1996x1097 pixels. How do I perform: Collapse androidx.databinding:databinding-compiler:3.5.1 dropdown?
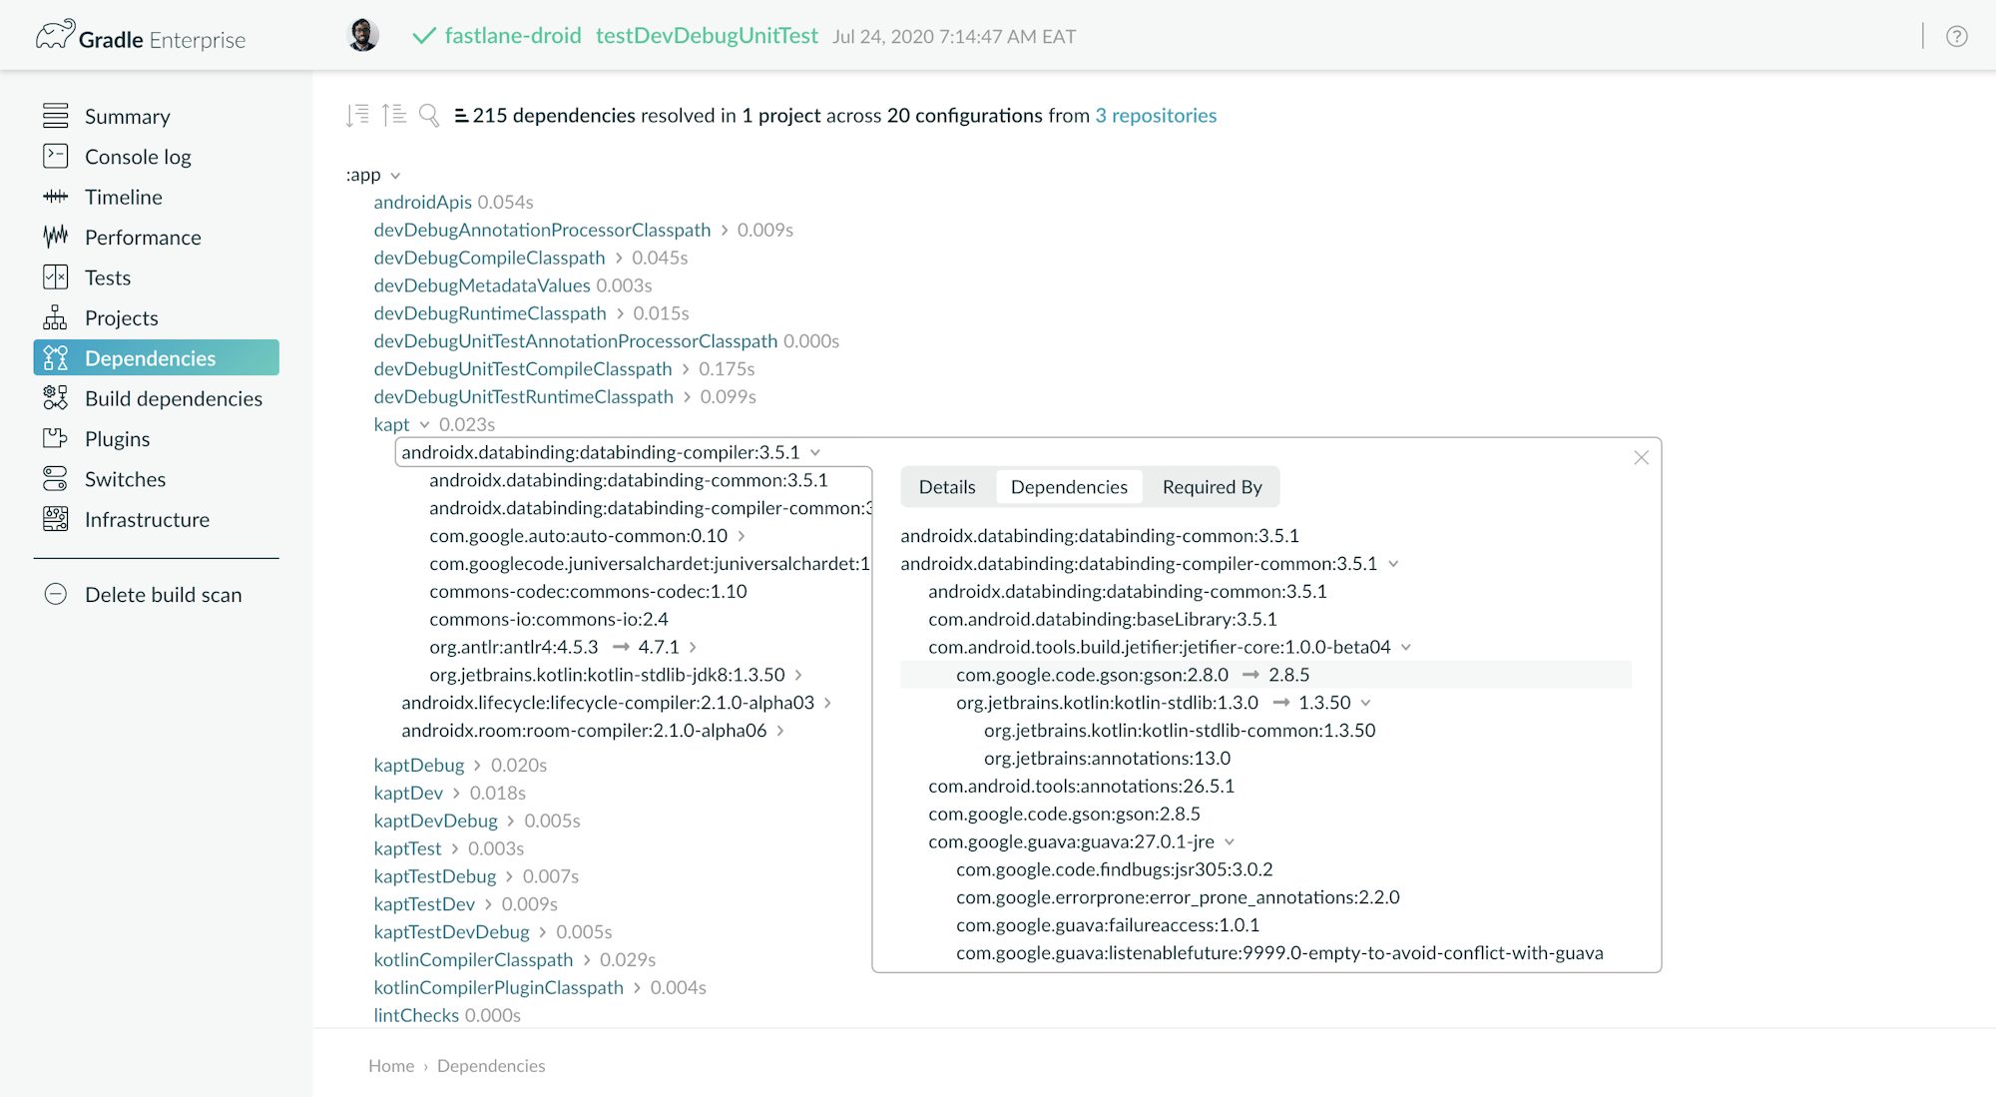coord(816,452)
